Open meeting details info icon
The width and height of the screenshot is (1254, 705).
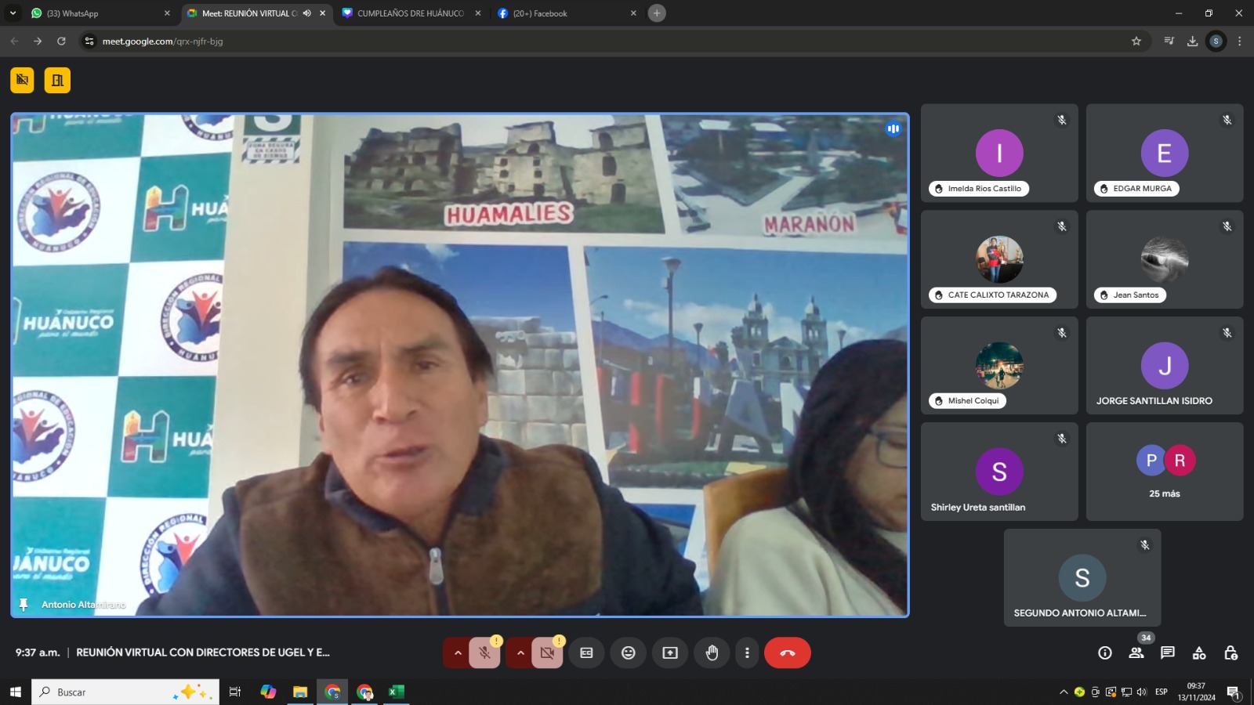point(1105,653)
